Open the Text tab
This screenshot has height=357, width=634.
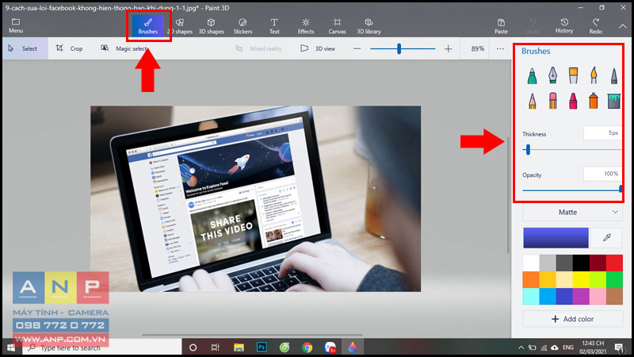[274, 26]
